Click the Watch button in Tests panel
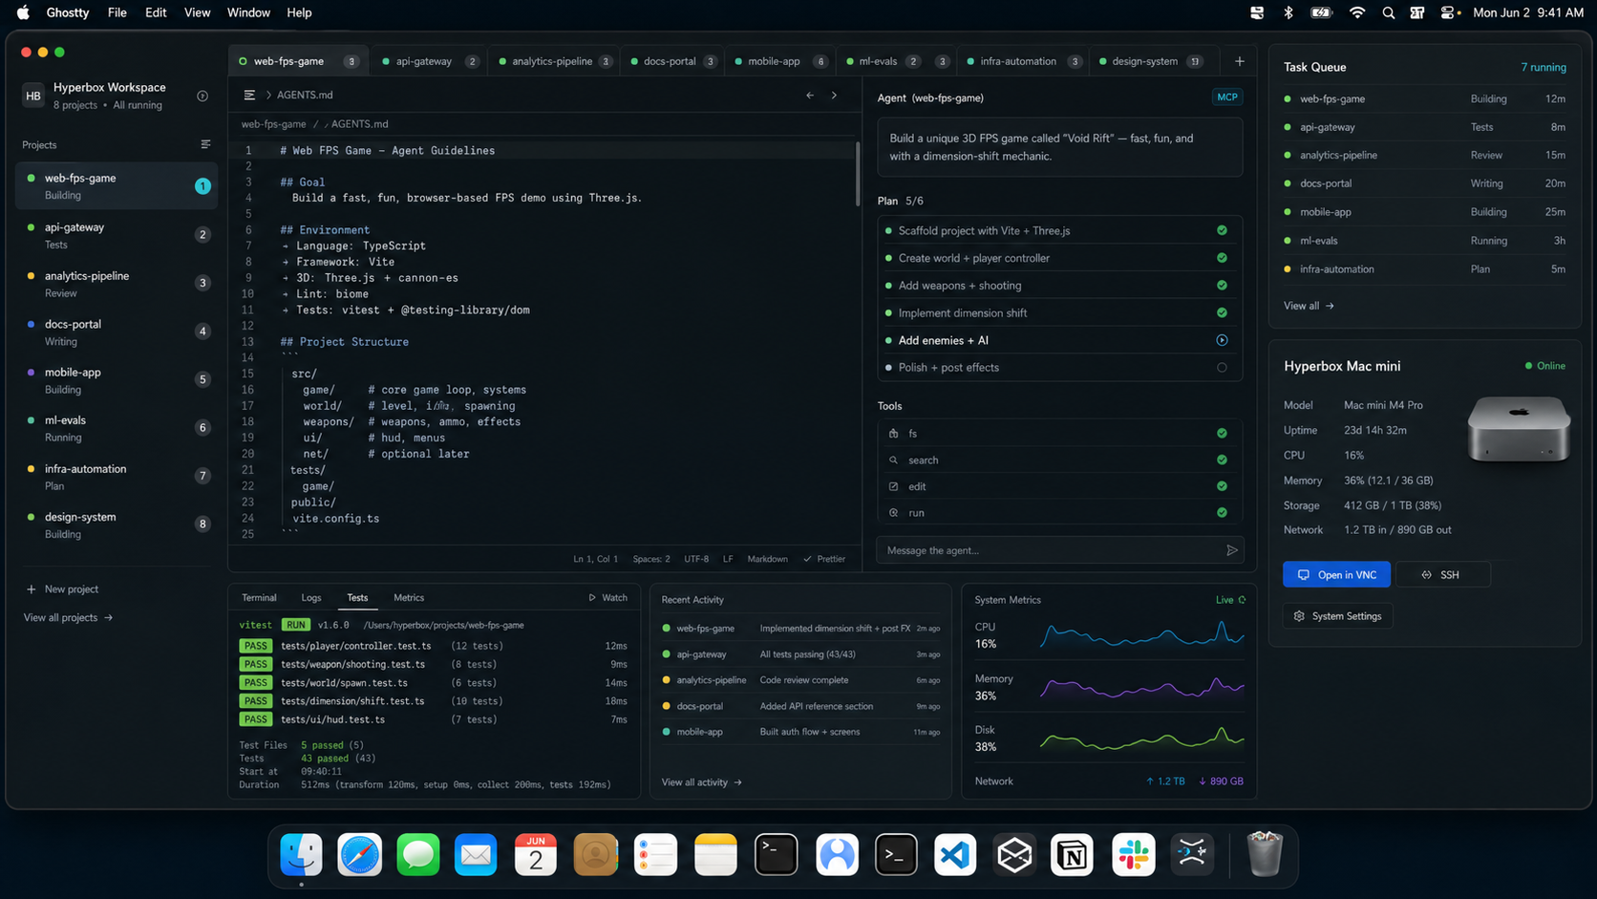Image resolution: width=1597 pixels, height=899 pixels. tap(607, 598)
